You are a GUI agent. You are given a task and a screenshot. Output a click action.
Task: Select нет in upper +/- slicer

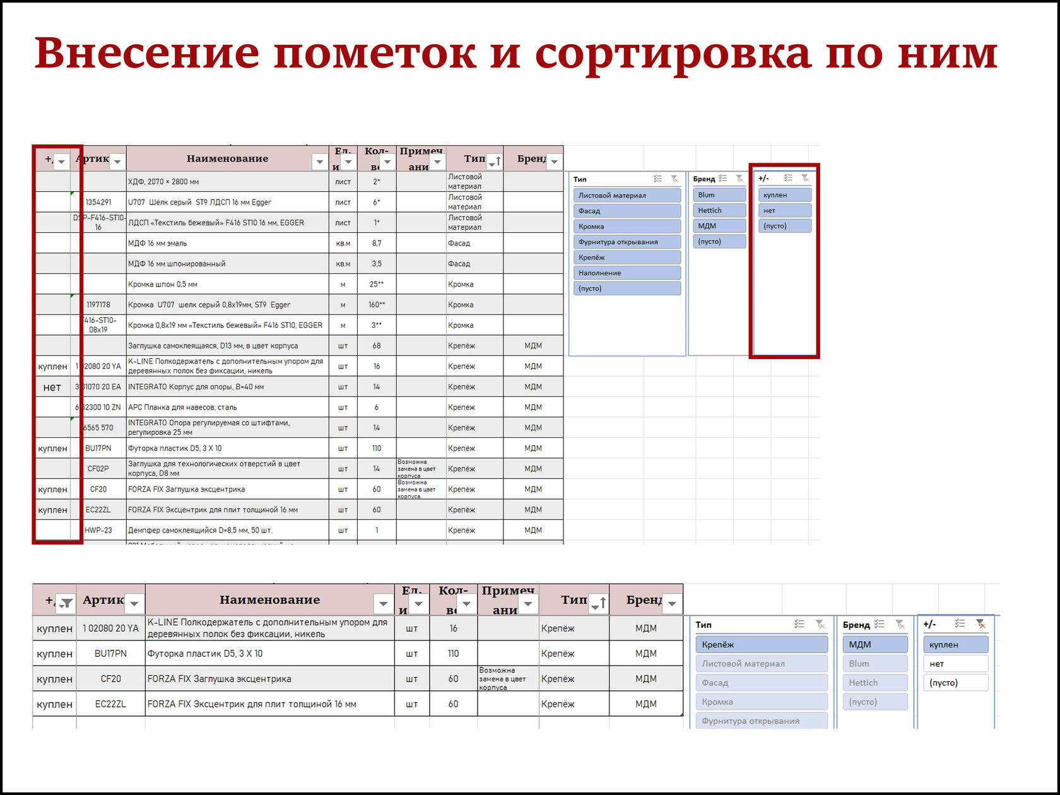[x=785, y=210]
